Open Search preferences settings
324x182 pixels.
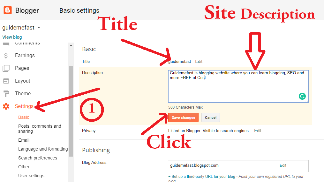(x=38, y=158)
